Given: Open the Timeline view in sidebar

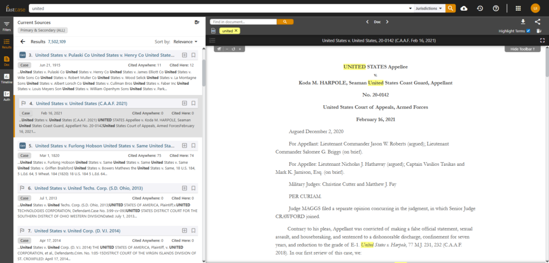Looking at the screenshot, I should tap(7, 78).
